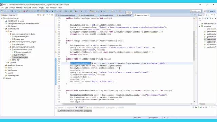Switch to Data Source Explorer tab
This screenshot has height=122, width=217.
tap(96, 108)
